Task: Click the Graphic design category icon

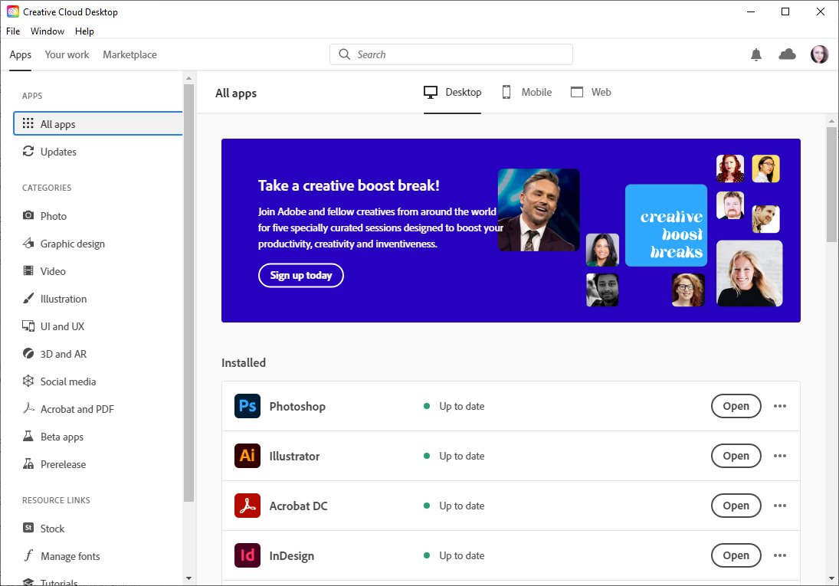Action: (28, 243)
